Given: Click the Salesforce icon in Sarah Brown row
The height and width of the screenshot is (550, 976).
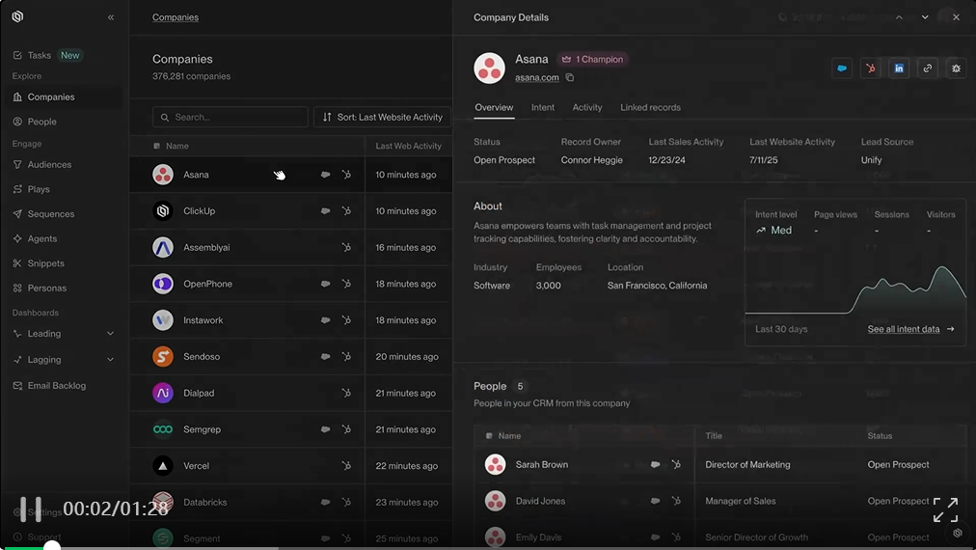Looking at the screenshot, I should point(656,465).
